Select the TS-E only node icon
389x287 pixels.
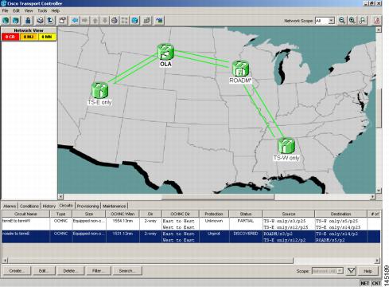coord(99,90)
